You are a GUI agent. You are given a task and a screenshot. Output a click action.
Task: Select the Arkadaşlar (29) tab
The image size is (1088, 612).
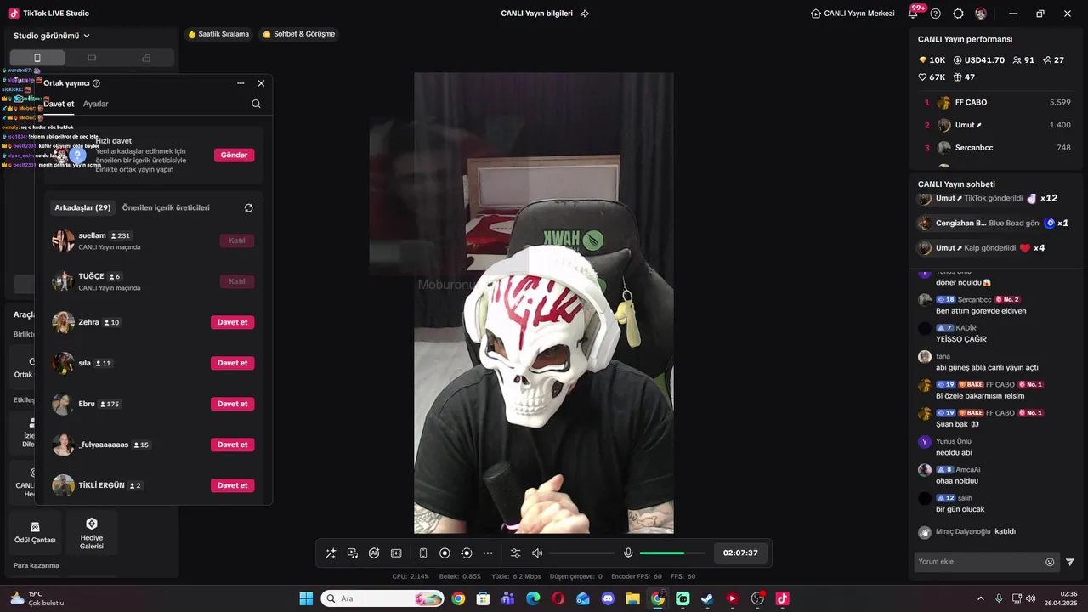82,207
